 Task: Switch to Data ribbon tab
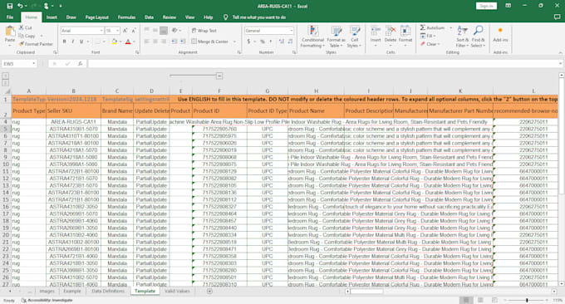pos(150,17)
